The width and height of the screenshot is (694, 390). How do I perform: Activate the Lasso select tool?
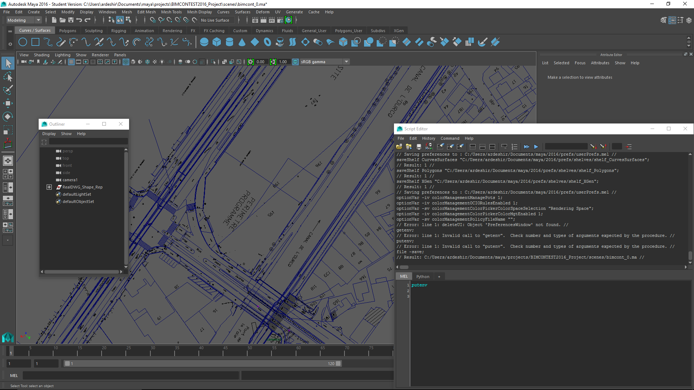[8, 77]
